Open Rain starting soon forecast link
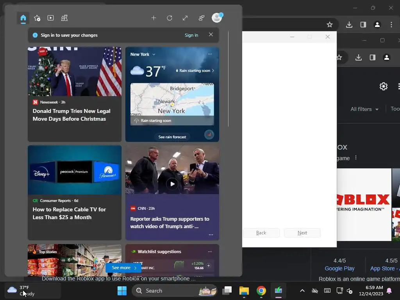The width and height of the screenshot is (400, 300). (195, 71)
